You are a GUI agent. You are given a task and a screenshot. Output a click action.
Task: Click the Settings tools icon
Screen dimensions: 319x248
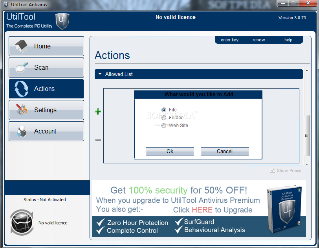coord(22,110)
